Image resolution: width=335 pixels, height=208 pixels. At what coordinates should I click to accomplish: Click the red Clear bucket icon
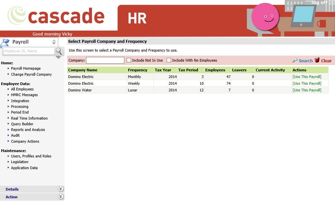tap(317, 60)
